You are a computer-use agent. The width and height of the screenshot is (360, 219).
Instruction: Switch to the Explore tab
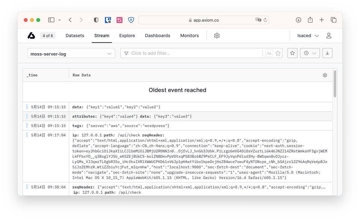127,36
